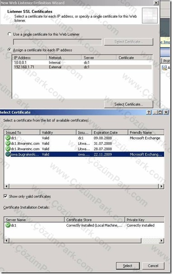Close the New Web Listener Definition Wizard

(156, 3)
